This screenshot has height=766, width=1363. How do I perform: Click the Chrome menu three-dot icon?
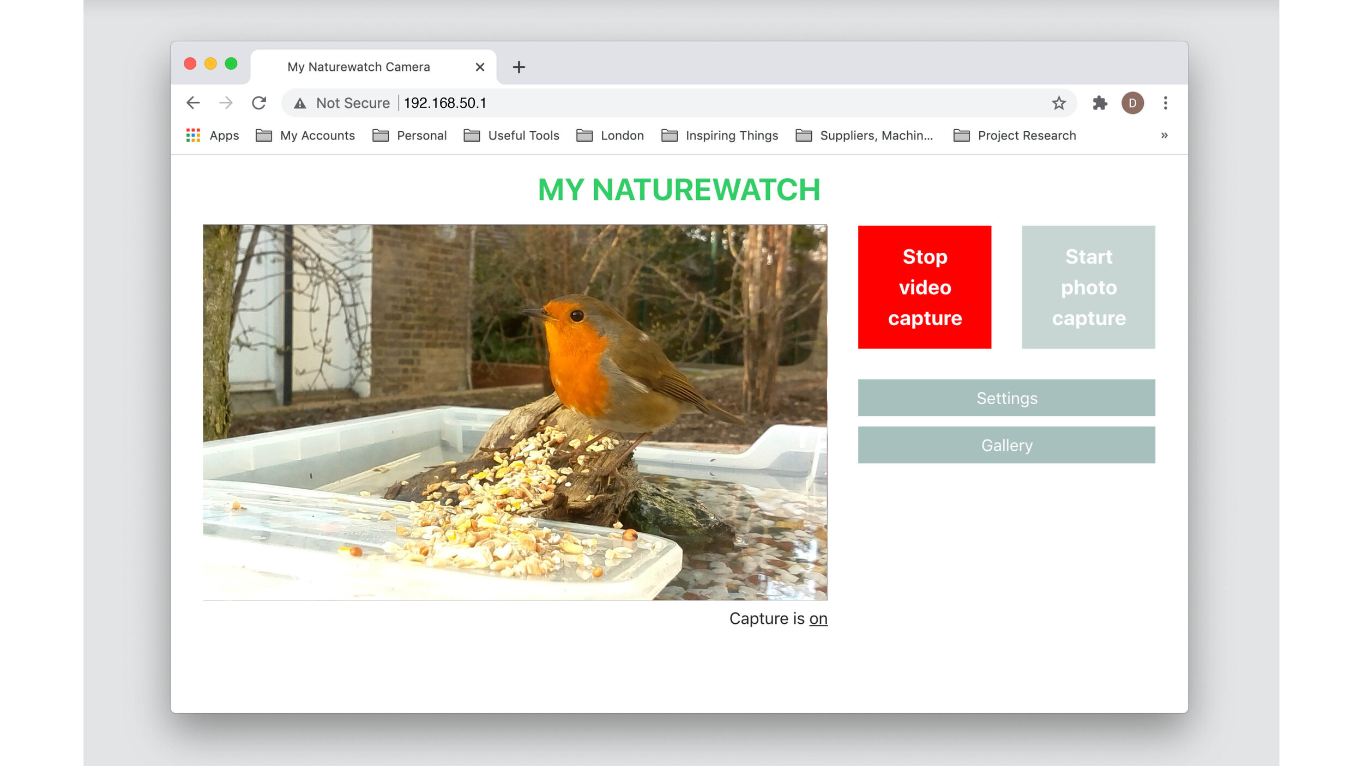click(1166, 103)
